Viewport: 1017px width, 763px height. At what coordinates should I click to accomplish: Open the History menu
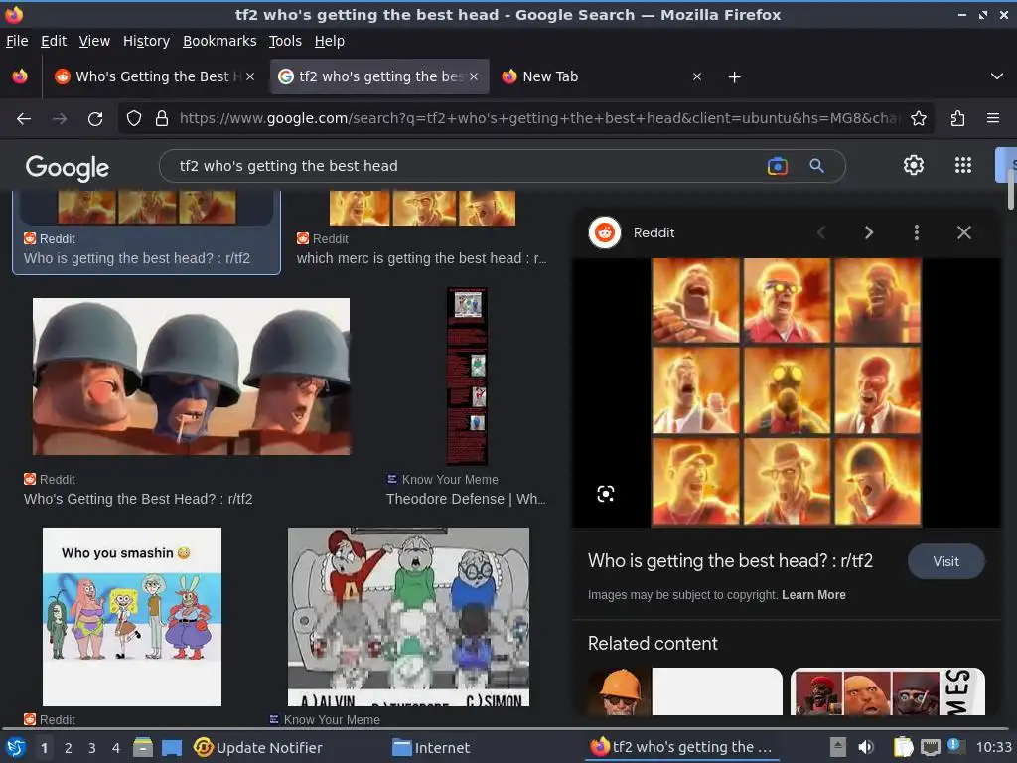pos(146,41)
